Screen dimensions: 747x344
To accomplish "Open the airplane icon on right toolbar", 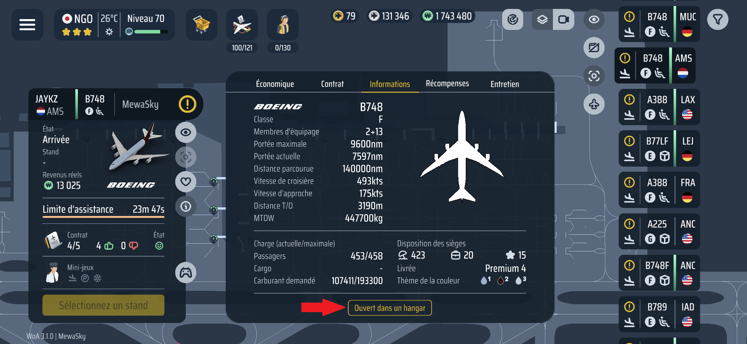I will 594,104.
